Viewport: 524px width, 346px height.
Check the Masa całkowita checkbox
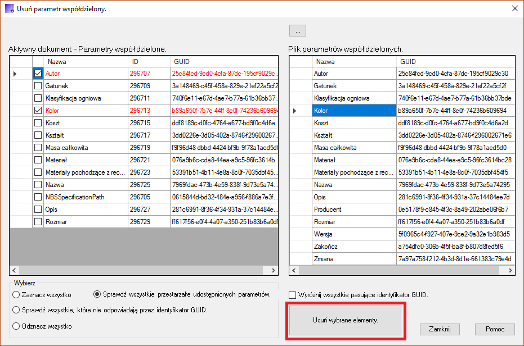(x=38, y=148)
